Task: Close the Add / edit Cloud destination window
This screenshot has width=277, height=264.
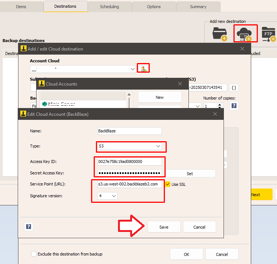Action: tap(242, 49)
